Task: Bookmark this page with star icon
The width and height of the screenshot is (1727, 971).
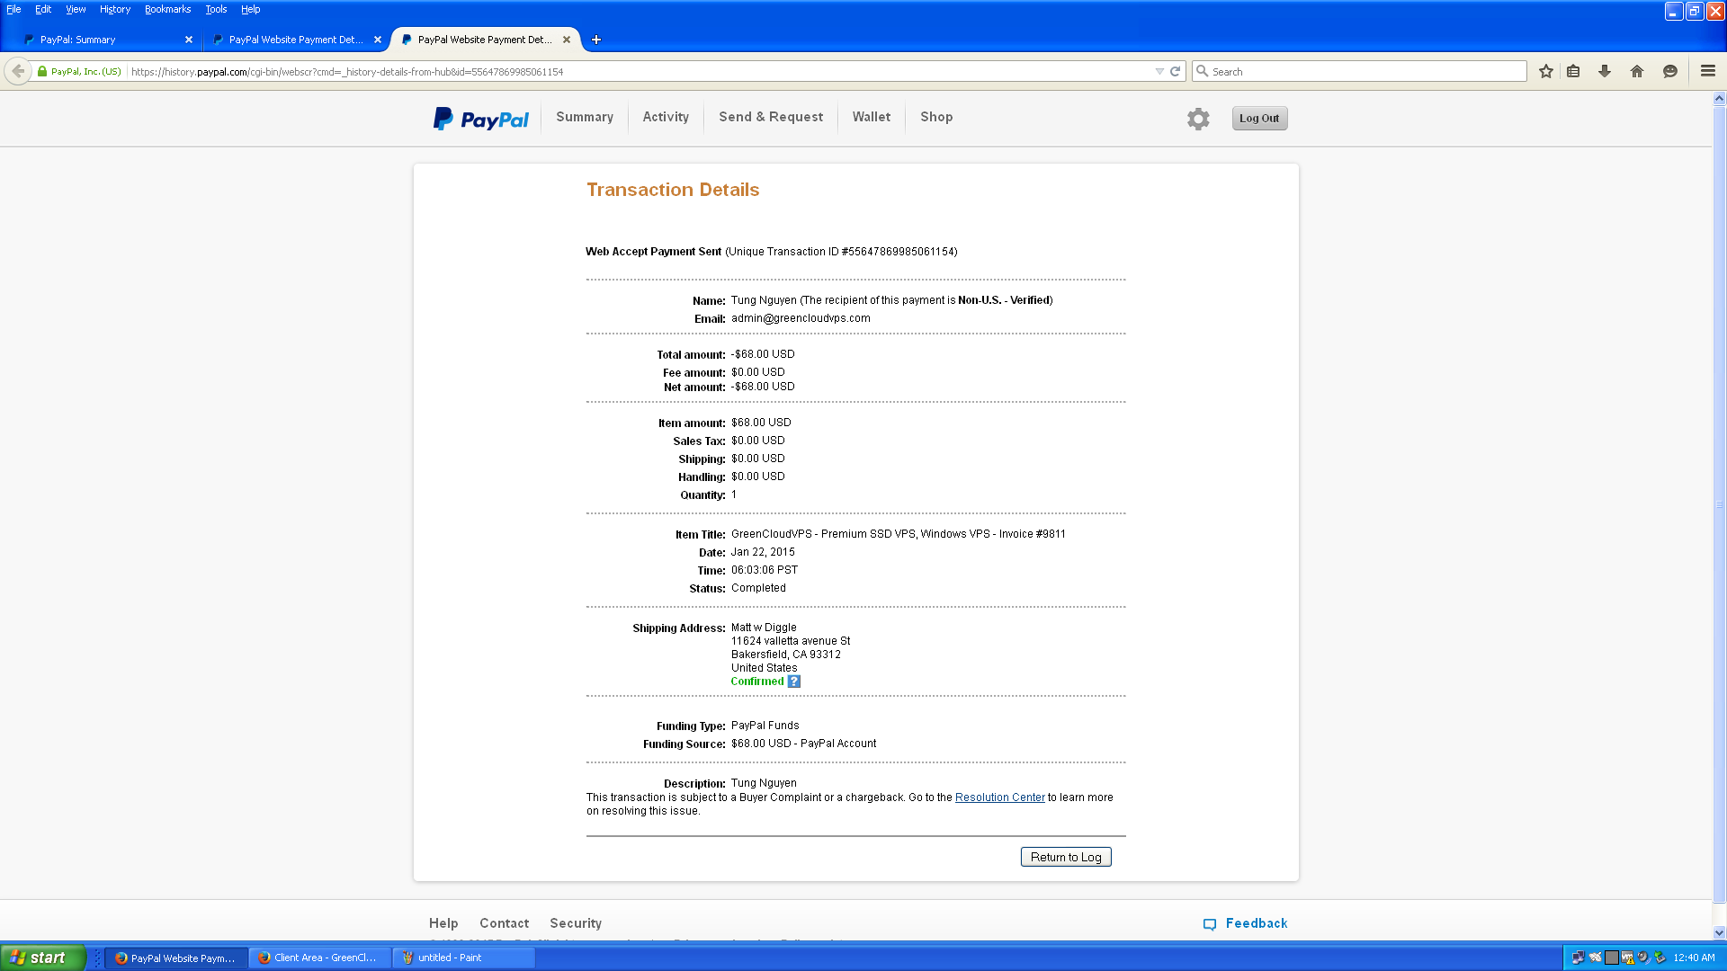Action: pos(1545,72)
